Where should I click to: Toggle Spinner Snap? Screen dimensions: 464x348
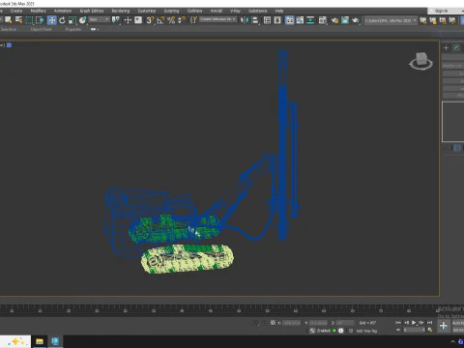(x=182, y=20)
